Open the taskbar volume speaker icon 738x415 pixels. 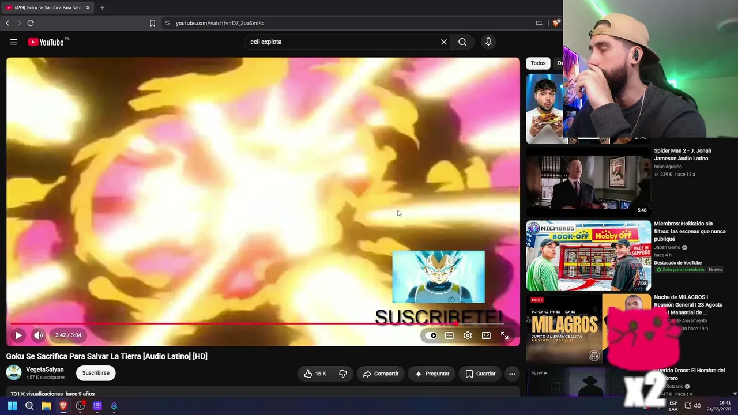click(x=698, y=406)
